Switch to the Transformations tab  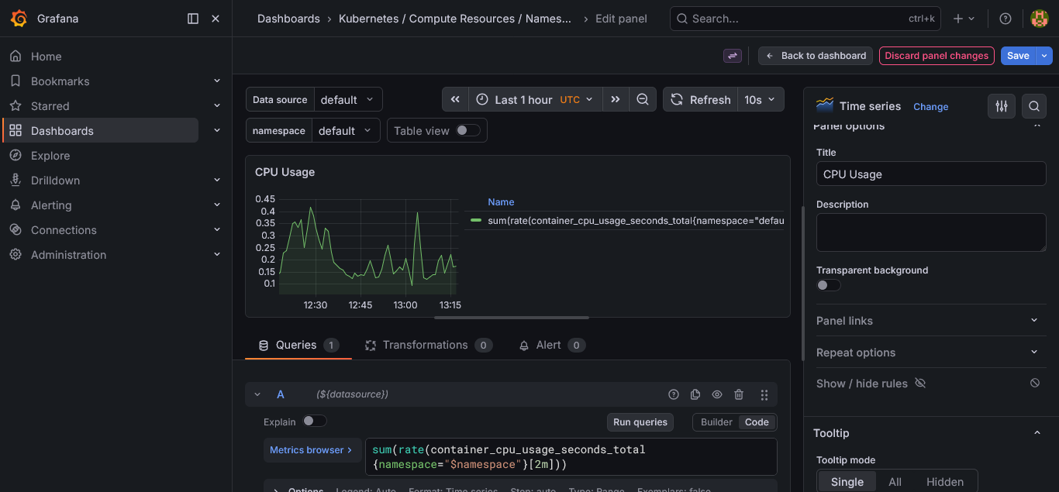[x=428, y=345]
